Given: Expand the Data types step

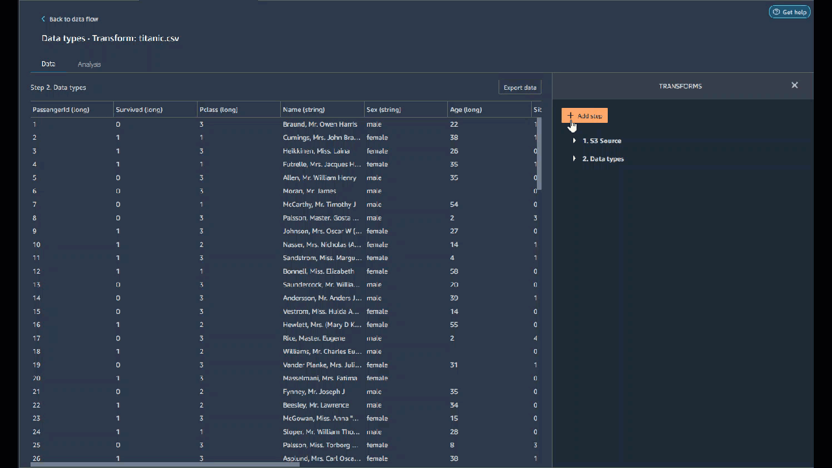Looking at the screenshot, I should 575,159.
